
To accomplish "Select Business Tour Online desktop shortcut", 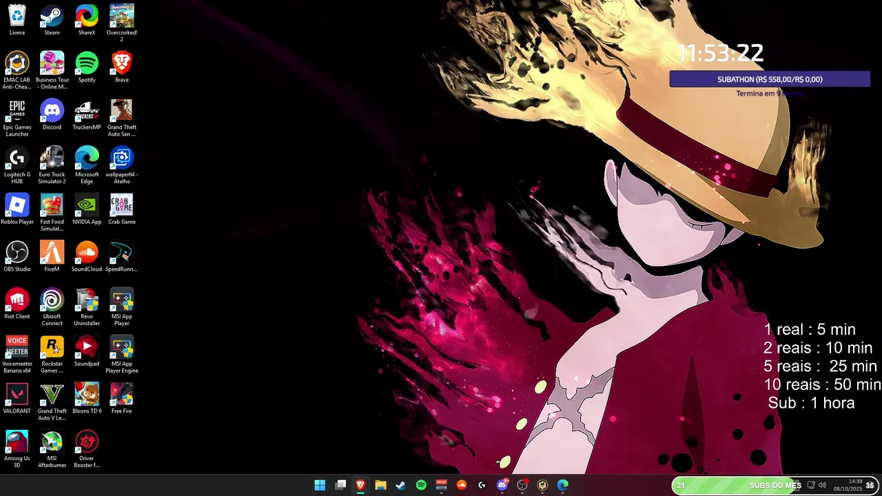I will tap(52, 71).
